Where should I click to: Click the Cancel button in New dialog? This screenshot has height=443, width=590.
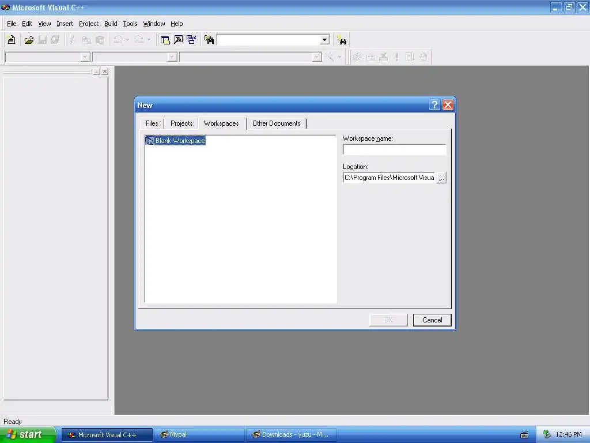[x=432, y=320]
